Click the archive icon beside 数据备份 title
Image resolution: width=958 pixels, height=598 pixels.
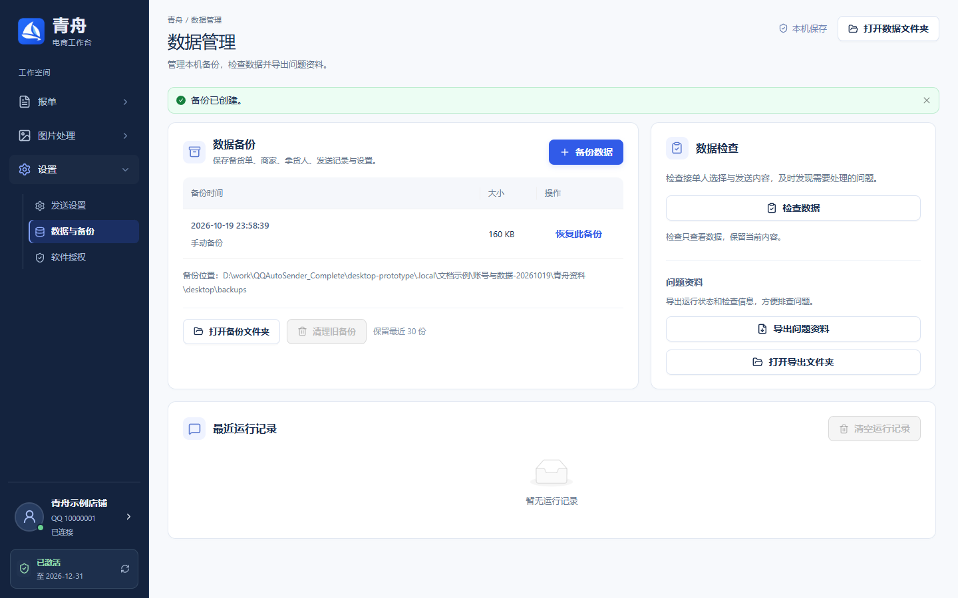tap(194, 152)
